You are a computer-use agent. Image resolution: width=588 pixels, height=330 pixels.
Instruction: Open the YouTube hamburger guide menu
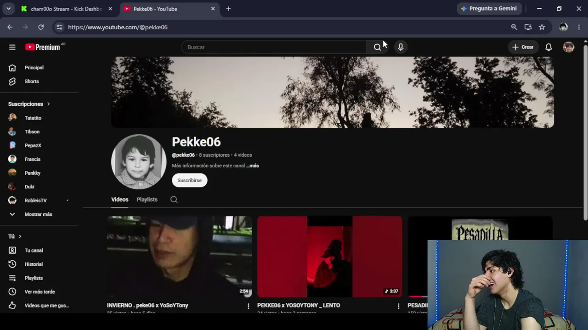(12, 47)
